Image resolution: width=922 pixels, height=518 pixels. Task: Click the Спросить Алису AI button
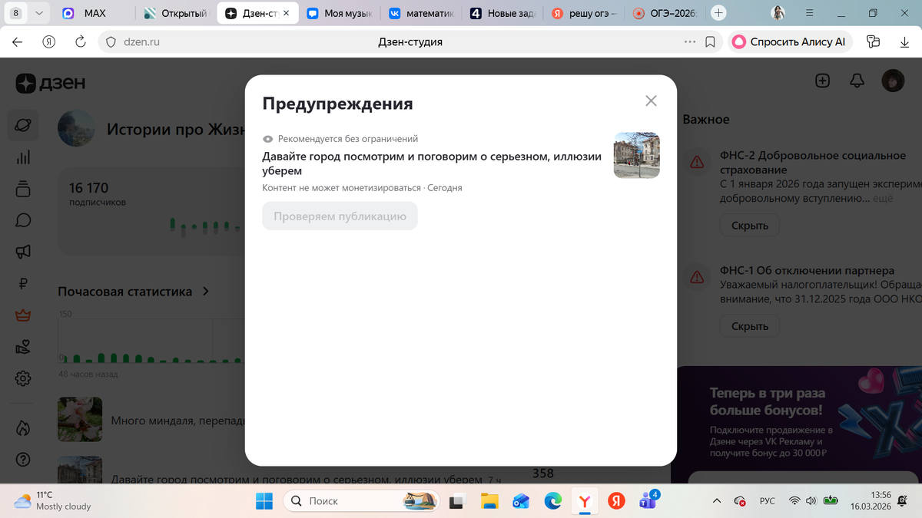pyautogui.click(x=790, y=42)
